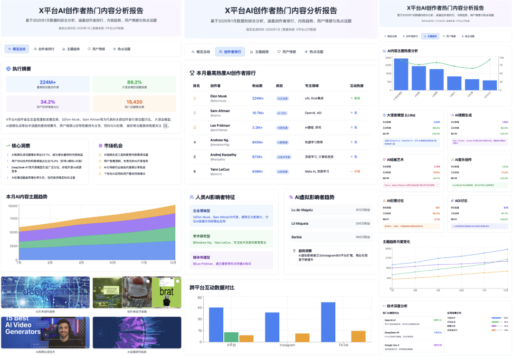Open citation link [2] in the 大语言模型 card
The height and width of the screenshot is (356, 513).
coord(394,144)
